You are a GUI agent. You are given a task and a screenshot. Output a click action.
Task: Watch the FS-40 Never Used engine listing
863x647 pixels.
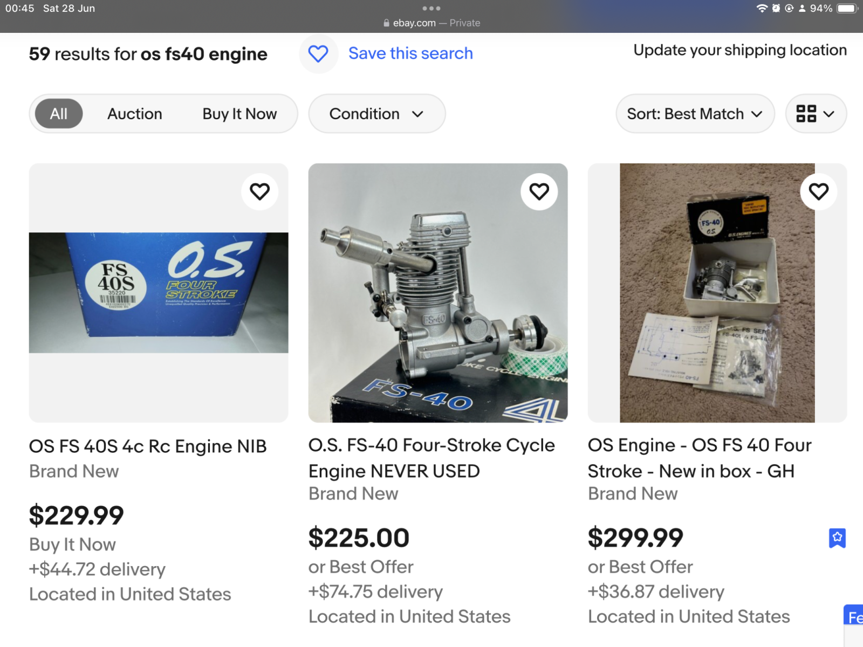[x=539, y=191]
